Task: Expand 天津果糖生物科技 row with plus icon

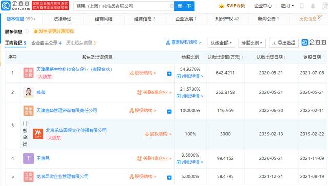Action: click(x=169, y=74)
